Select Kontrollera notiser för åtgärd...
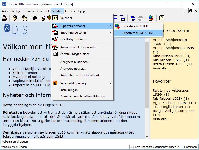The height and width of the screenshot is (150, 199). coord(82,75)
